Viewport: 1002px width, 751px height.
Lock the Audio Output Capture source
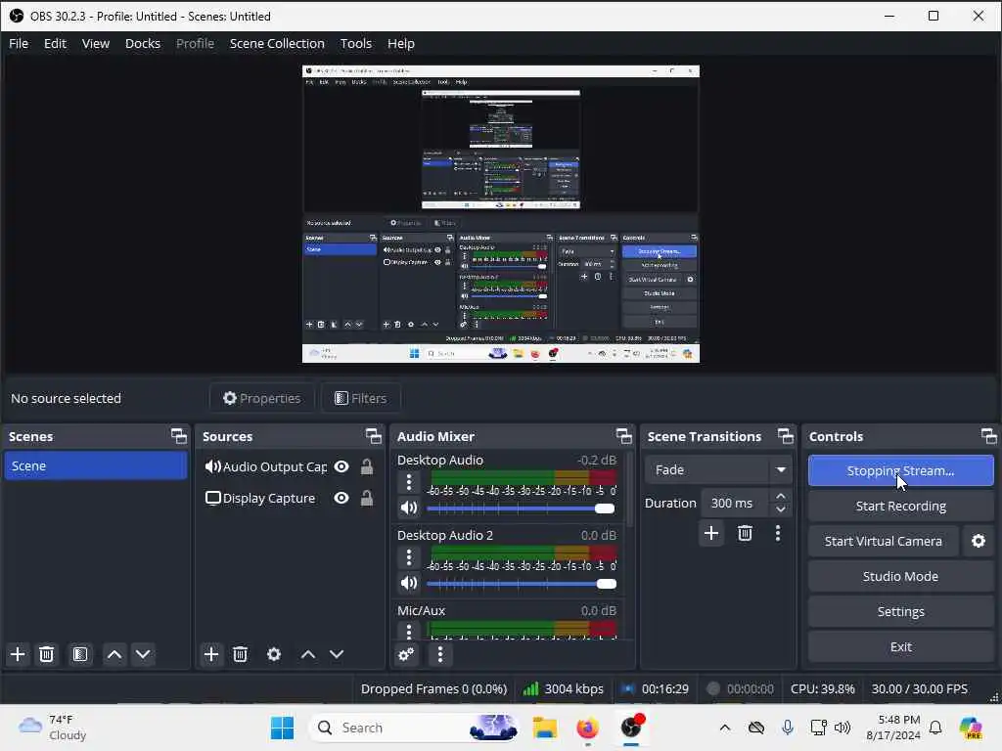[367, 466]
